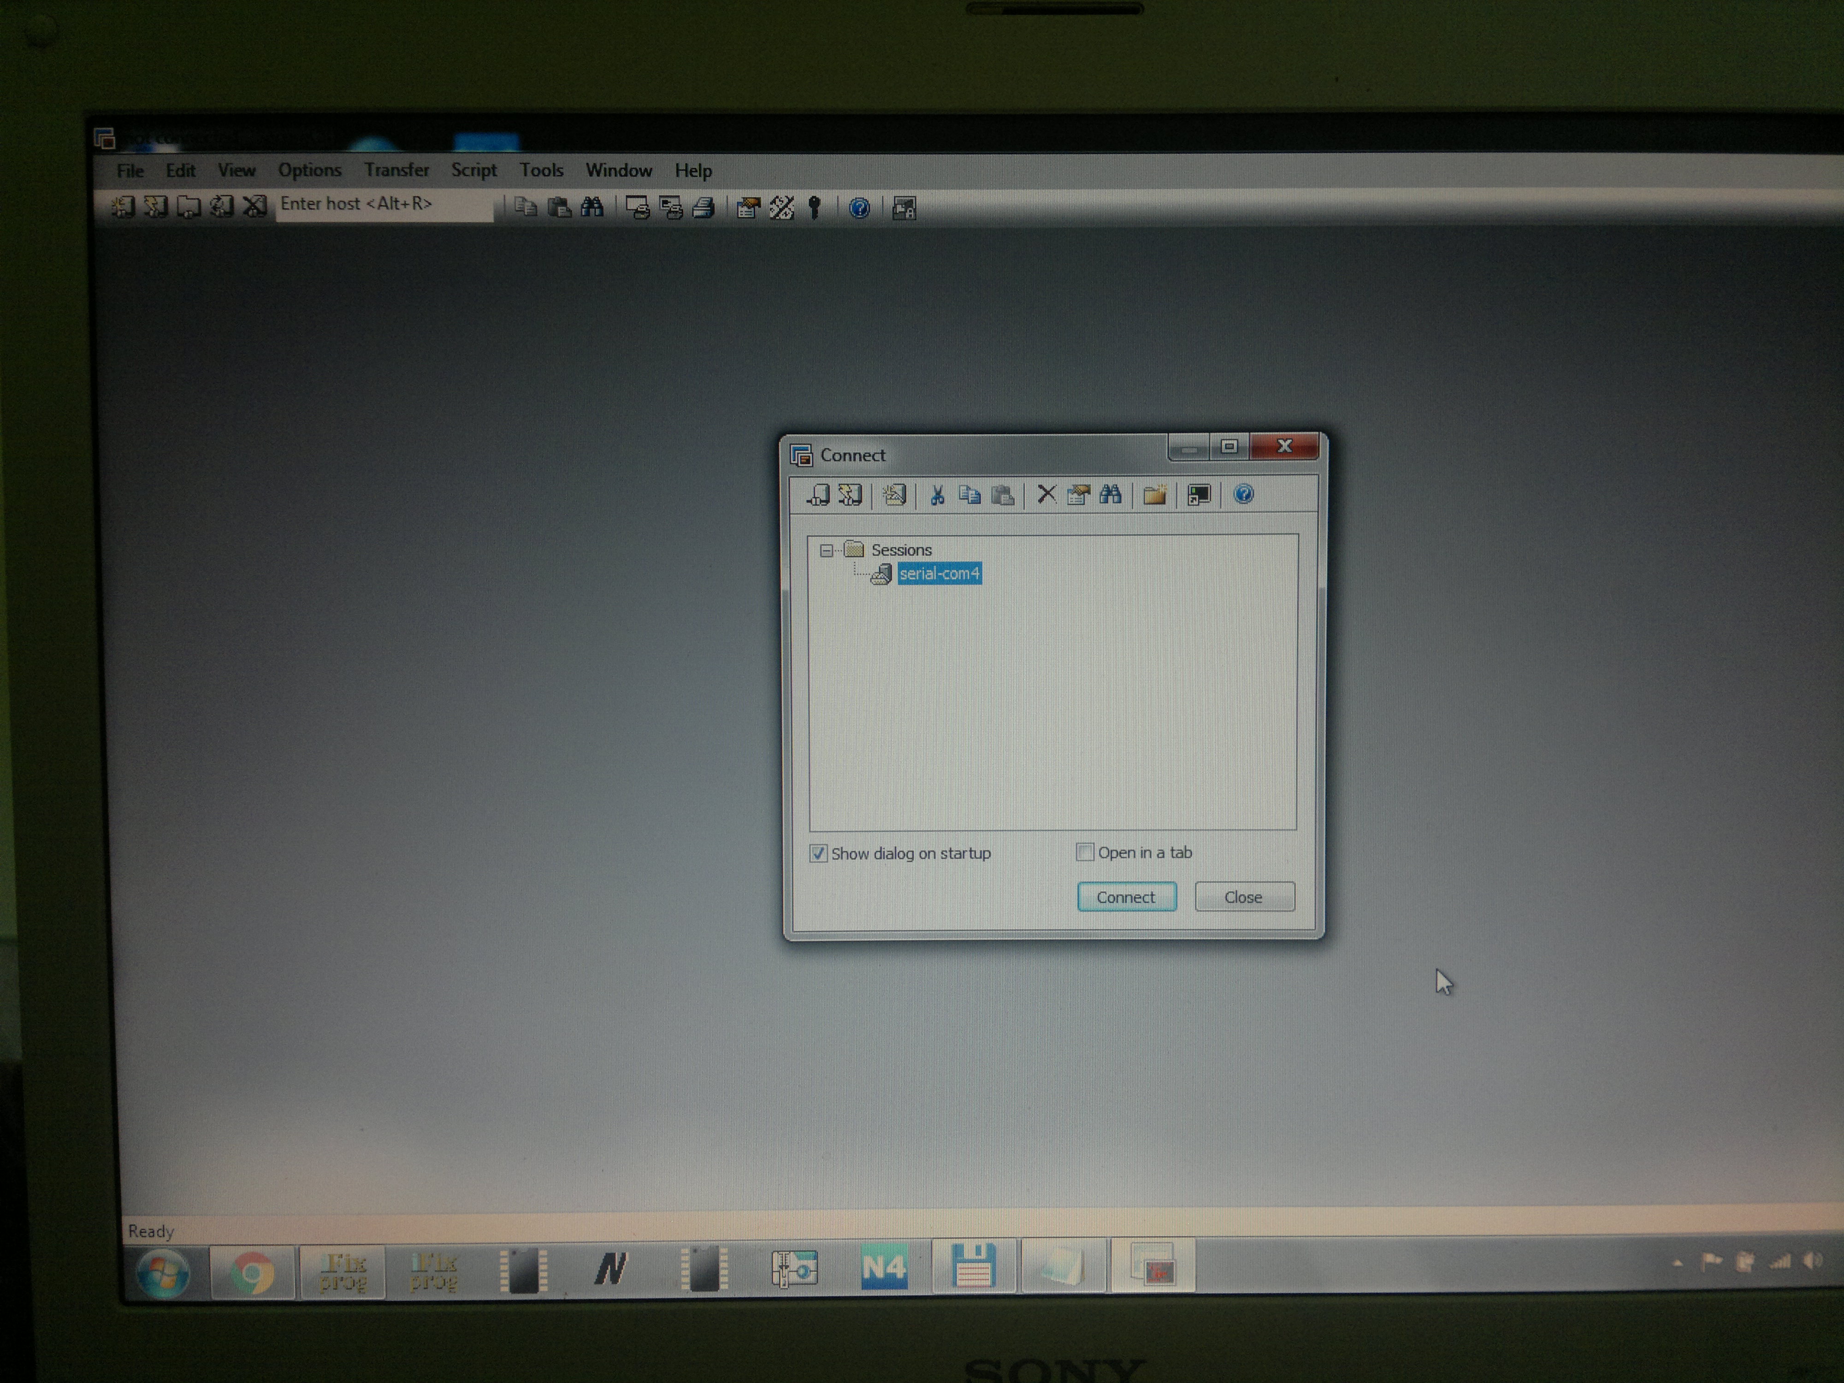Image resolution: width=1844 pixels, height=1383 pixels.
Task: Uncheck Show dialog on startup
Action: (x=819, y=854)
